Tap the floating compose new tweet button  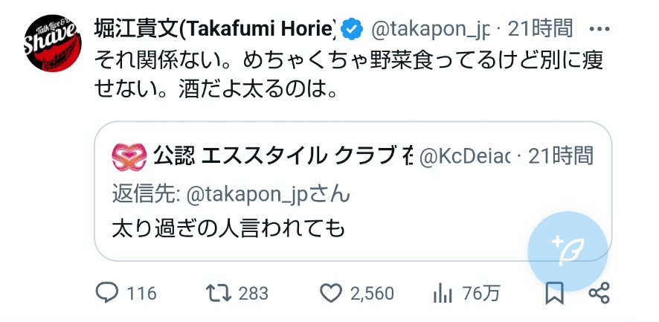[x=568, y=251]
